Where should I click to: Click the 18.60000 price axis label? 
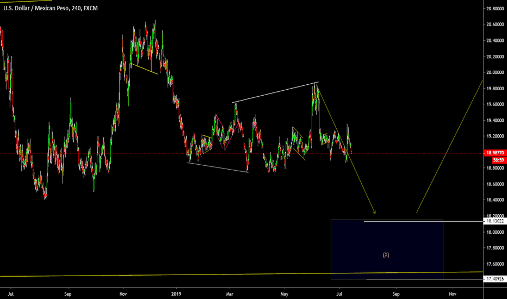click(x=495, y=184)
